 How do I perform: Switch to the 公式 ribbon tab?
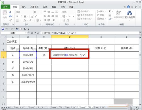click(x=45, y=7)
